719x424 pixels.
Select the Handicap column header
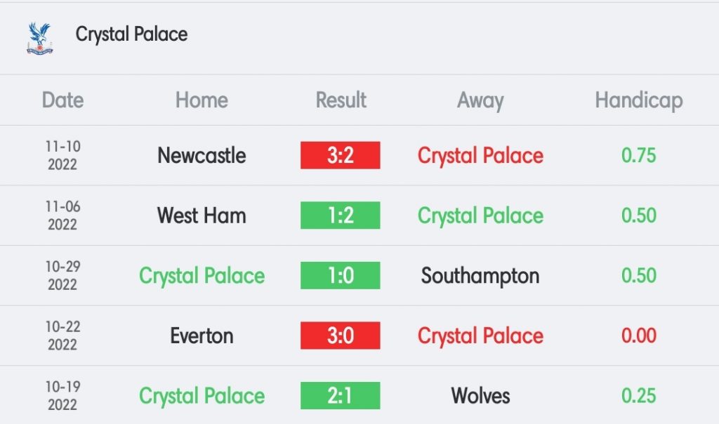(x=639, y=101)
